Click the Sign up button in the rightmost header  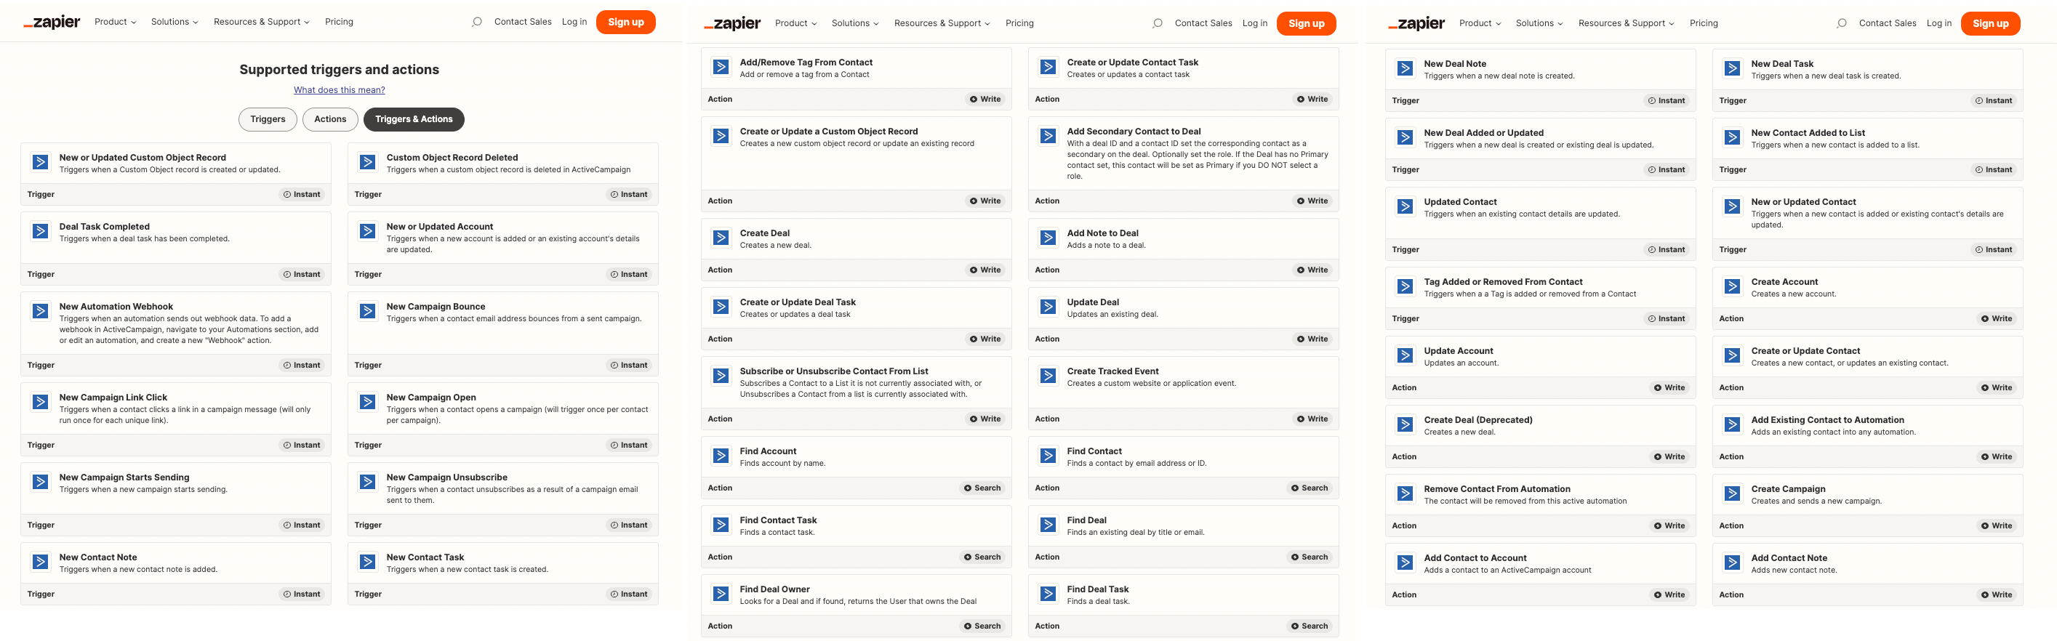1990,24
